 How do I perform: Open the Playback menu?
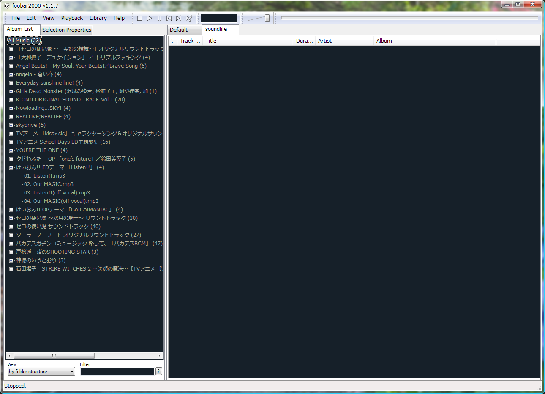point(72,18)
